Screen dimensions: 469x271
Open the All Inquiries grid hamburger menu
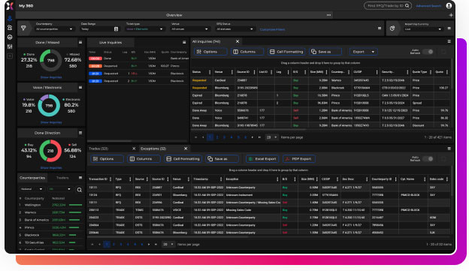tap(449, 41)
